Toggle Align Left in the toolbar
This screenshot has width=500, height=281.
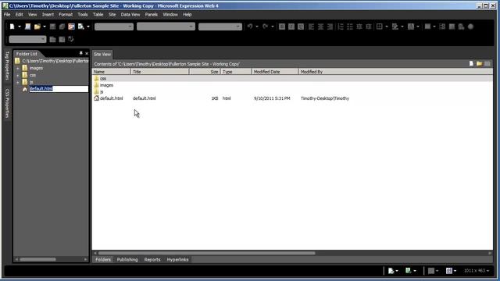coord(311,27)
